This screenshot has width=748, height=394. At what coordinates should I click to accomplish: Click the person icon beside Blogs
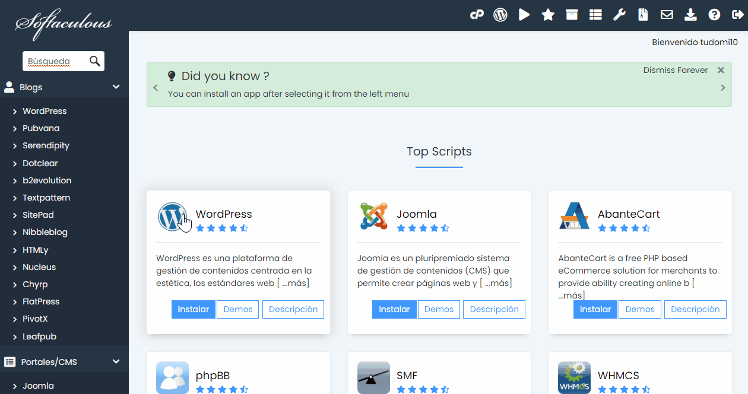coord(9,87)
